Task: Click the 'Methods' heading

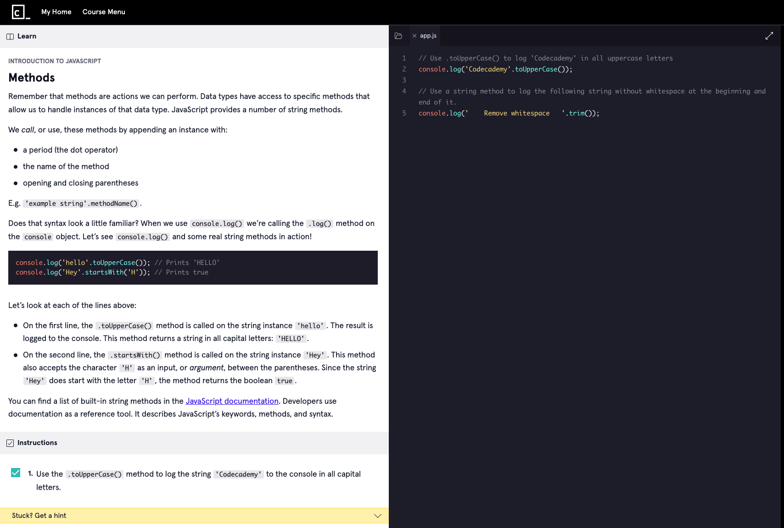Action: coord(32,78)
